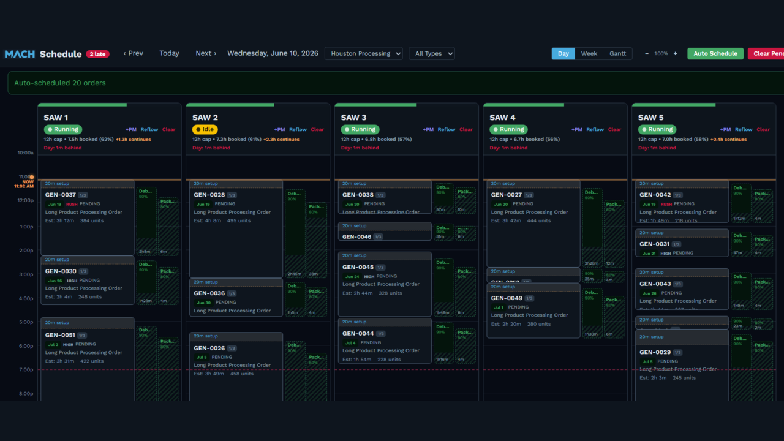The image size is (784, 441).
Task: Switch to Gantt view
Action: coord(617,53)
